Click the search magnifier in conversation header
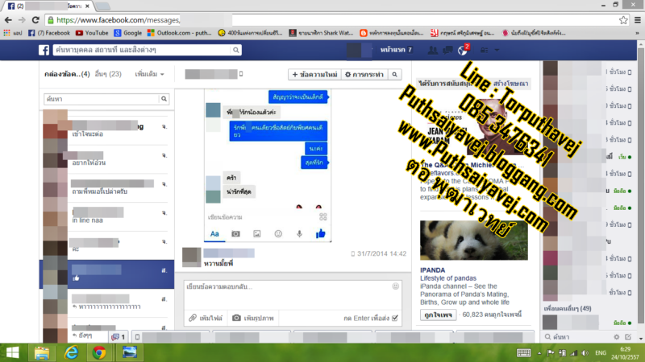 tap(395, 75)
